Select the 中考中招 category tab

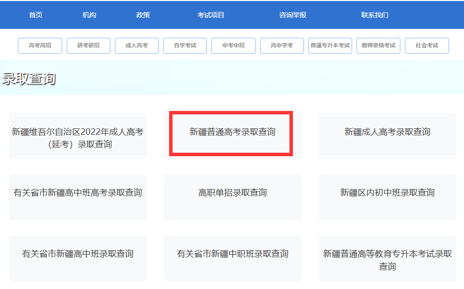(x=233, y=45)
